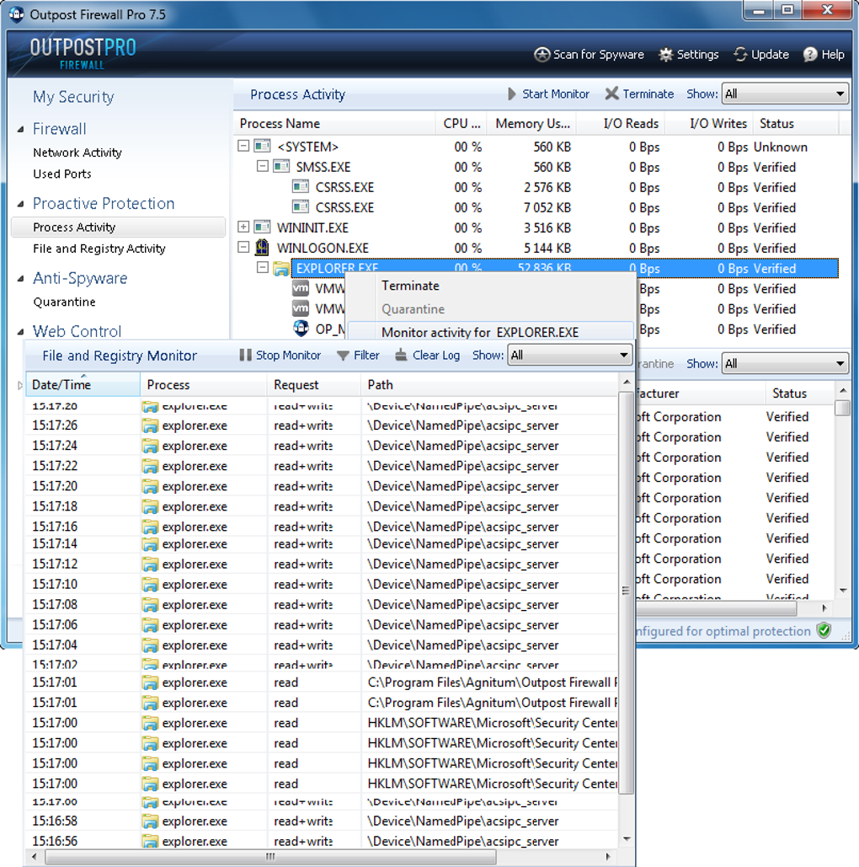The image size is (859, 867).
Task: Select the first CSRSS.EXE 2 576 KB row
Action: pyautogui.click(x=536, y=187)
